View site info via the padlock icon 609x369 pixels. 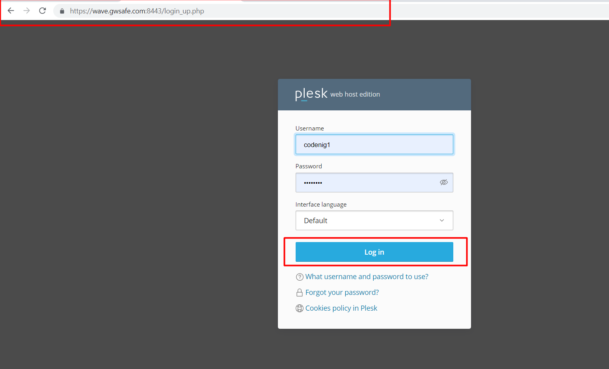click(x=62, y=11)
